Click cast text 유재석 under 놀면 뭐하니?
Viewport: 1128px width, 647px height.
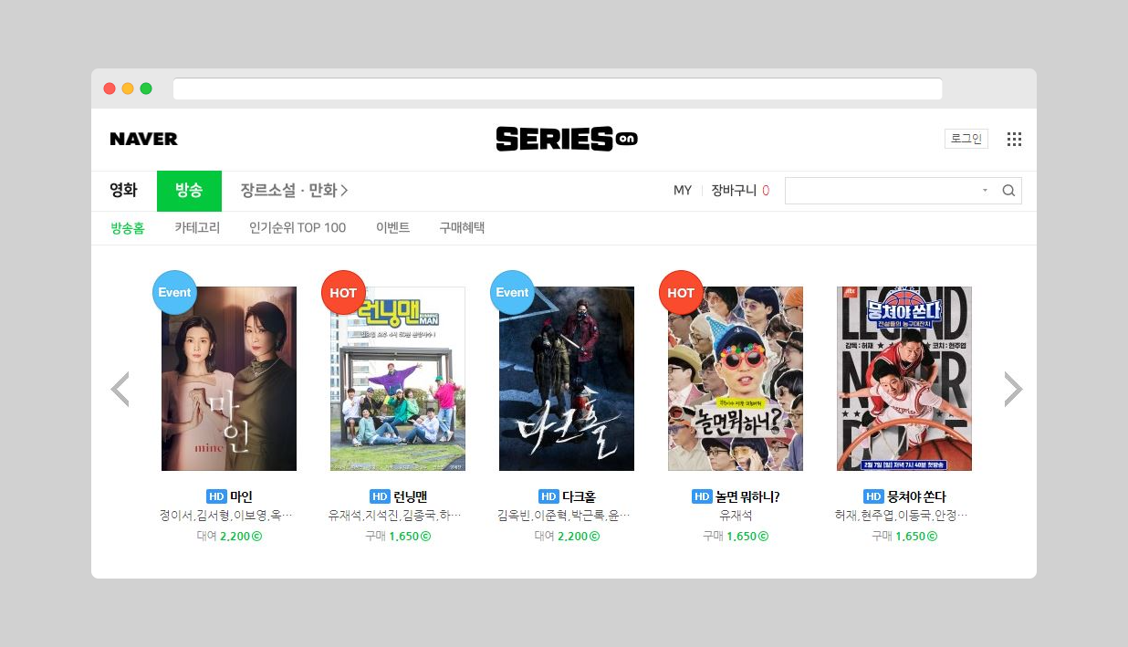(736, 516)
